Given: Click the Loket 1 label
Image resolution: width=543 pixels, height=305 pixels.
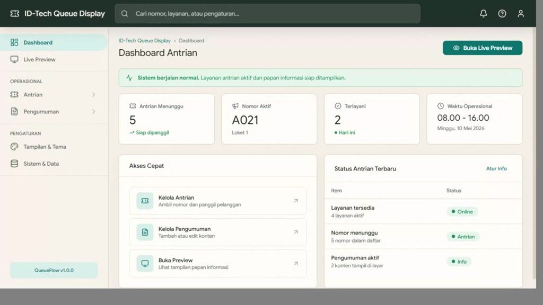Looking at the screenshot, I should 240,132.
